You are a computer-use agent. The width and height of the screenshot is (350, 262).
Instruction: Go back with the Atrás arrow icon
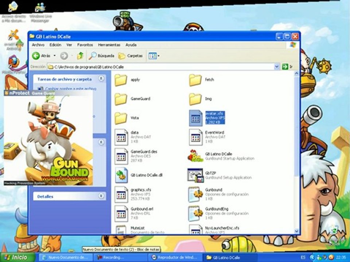36,56
